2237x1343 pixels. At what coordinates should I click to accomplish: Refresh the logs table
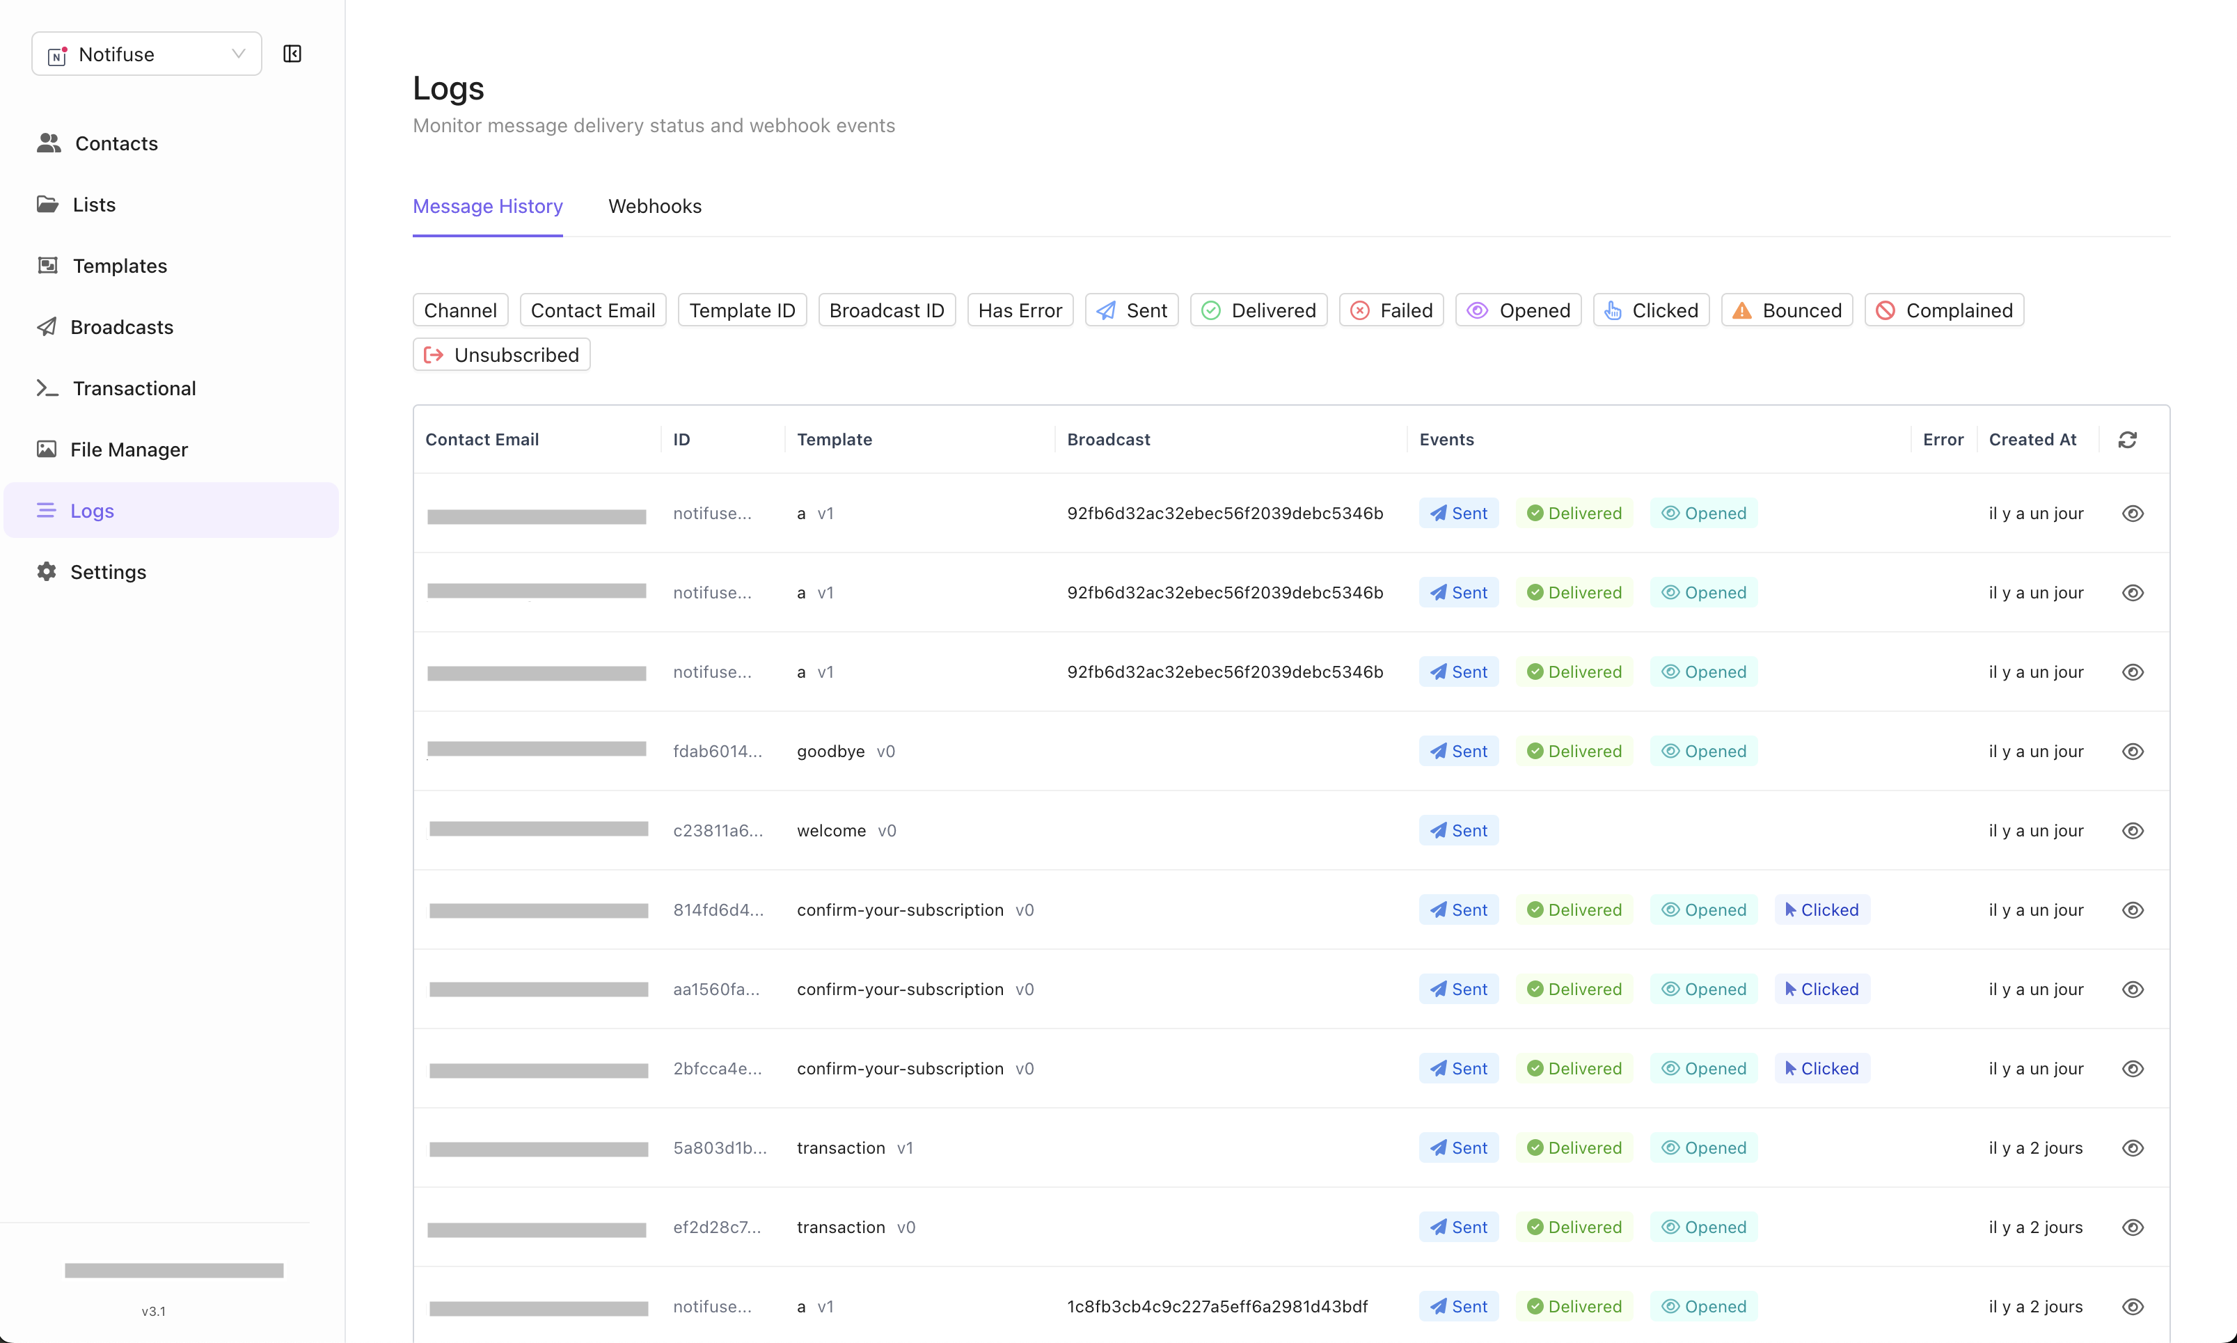pos(2128,440)
